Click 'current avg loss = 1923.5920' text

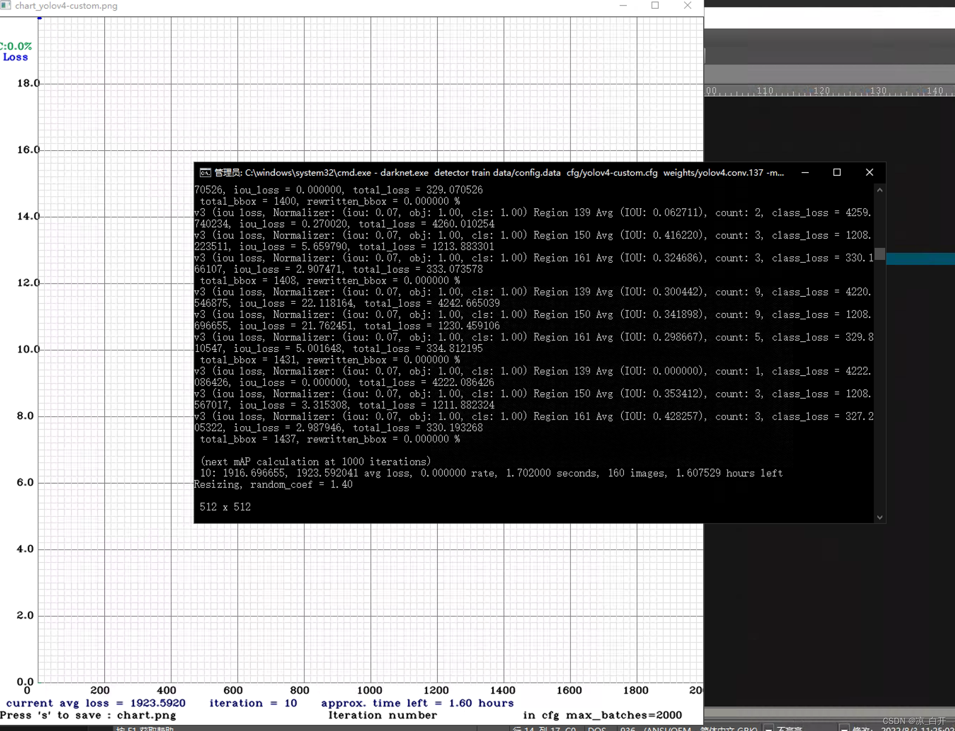pyautogui.click(x=96, y=703)
